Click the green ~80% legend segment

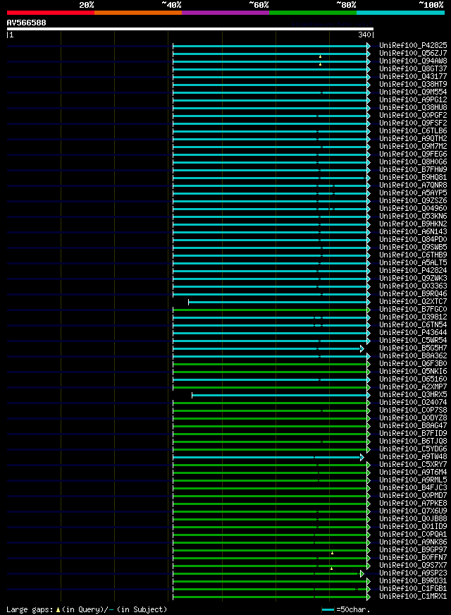point(313,13)
